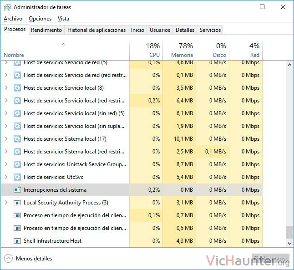Open the Servicios tab
This screenshot has height=270, width=294.
click(x=210, y=30)
